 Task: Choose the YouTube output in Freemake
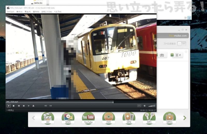pyautogui.click(x=88, y=118)
